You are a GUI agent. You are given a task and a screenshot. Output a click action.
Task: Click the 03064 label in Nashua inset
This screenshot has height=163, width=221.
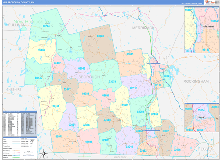tap(201, 110)
